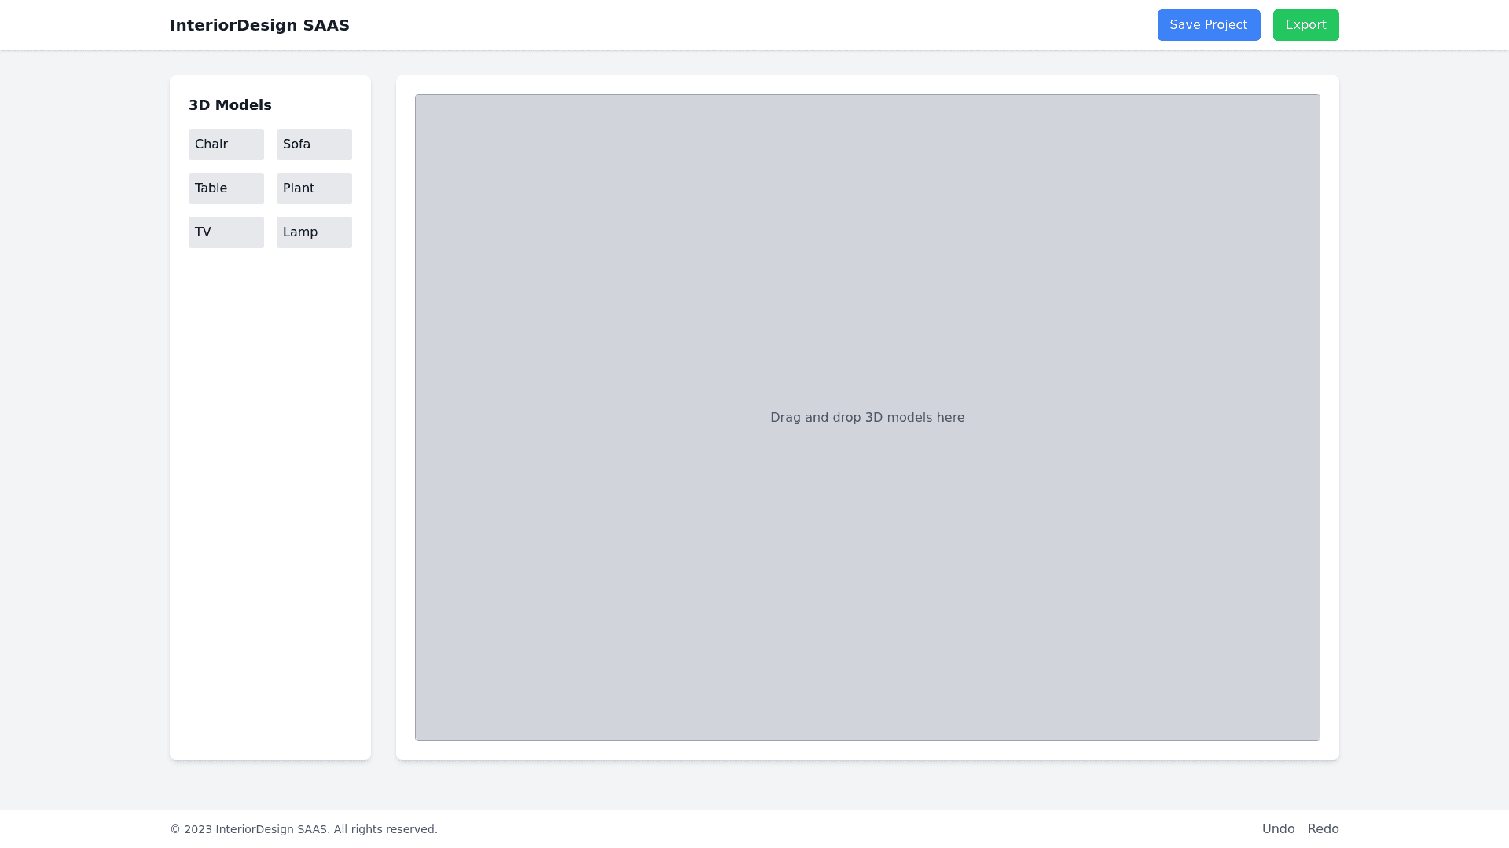
Task: Click the 'Drag and drop 3D models here' text
Action: click(x=867, y=418)
